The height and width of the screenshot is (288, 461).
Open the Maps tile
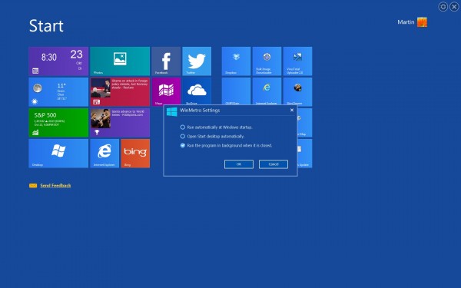point(166,91)
